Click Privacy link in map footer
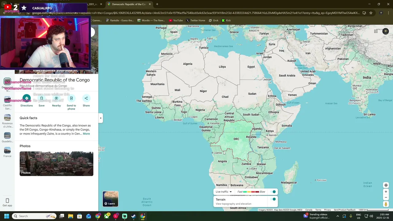Viewport: 393px width, 221px height. 328,210
